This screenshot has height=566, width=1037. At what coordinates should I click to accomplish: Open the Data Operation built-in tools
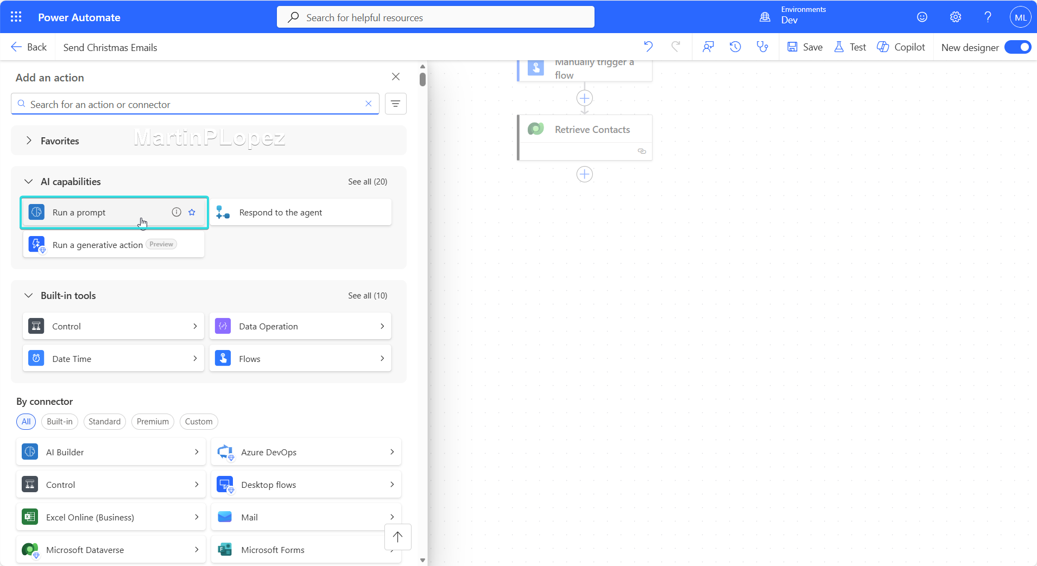click(300, 326)
